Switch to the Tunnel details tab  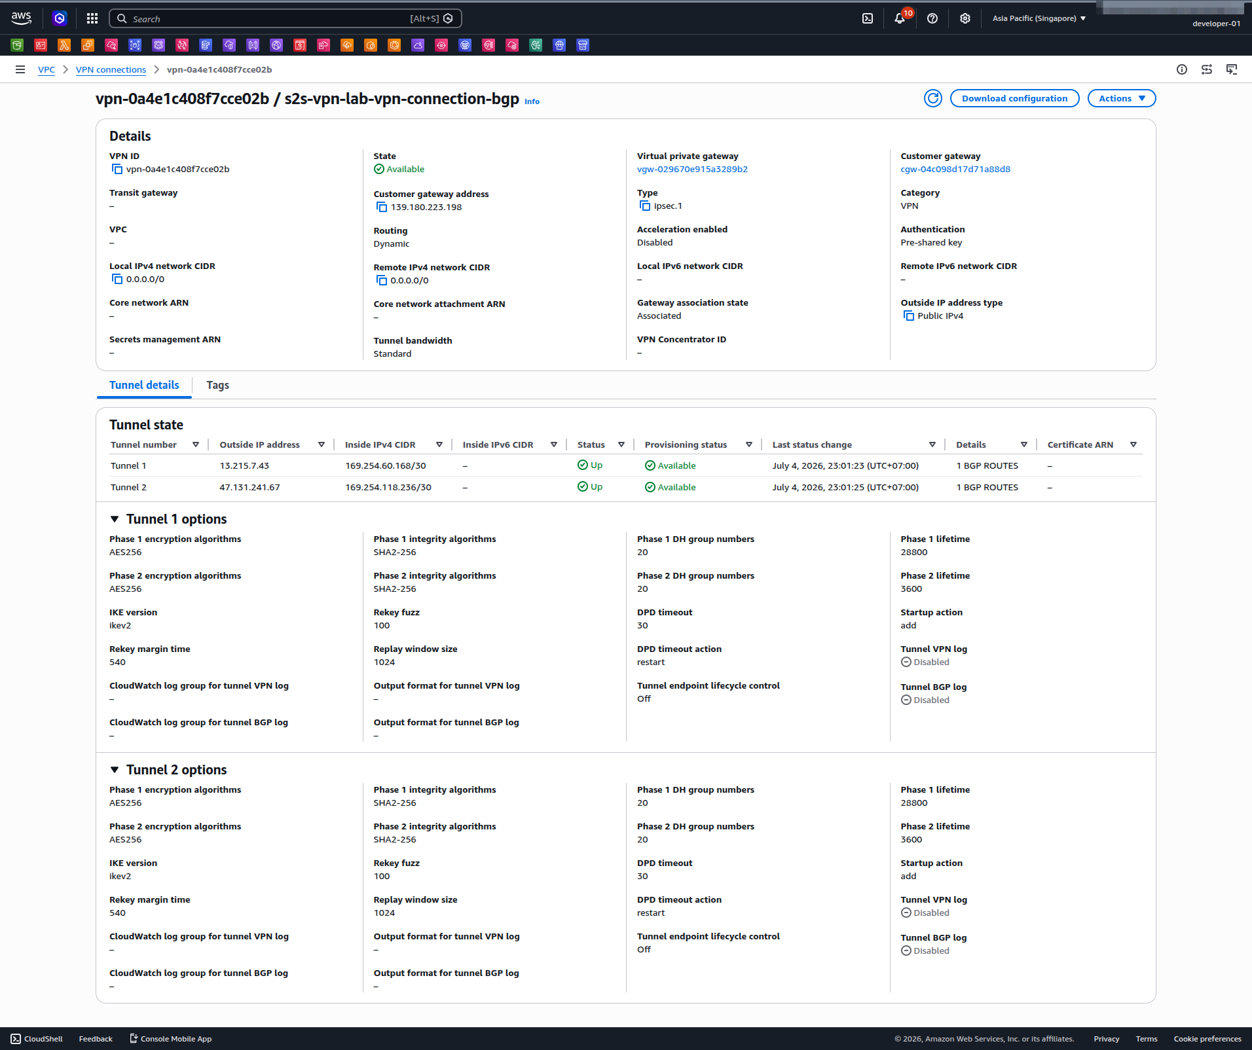click(x=144, y=385)
